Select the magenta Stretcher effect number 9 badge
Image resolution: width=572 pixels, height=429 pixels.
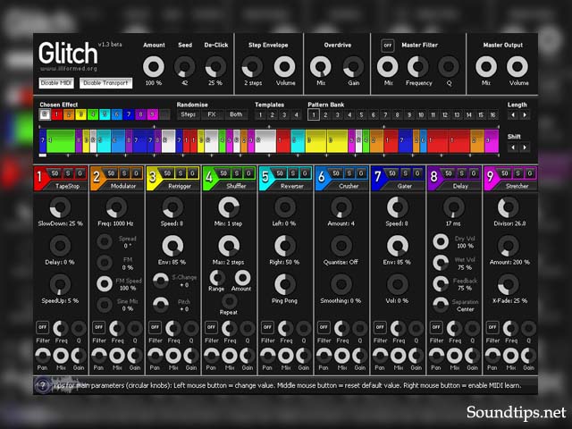[490, 177]
